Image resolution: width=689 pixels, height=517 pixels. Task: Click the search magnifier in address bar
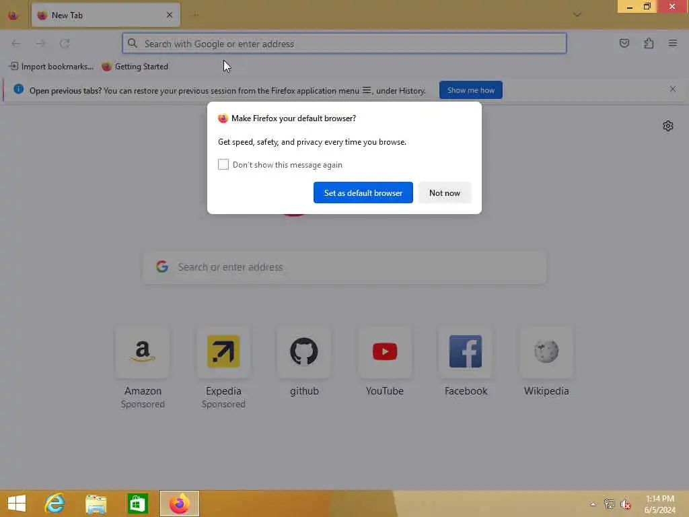pyautogui.click(x=133, y=43)
